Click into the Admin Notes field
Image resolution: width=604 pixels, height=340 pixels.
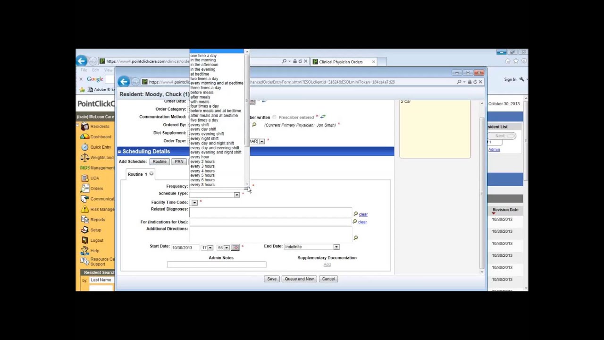pyautogui.click(x=217, y=264)
